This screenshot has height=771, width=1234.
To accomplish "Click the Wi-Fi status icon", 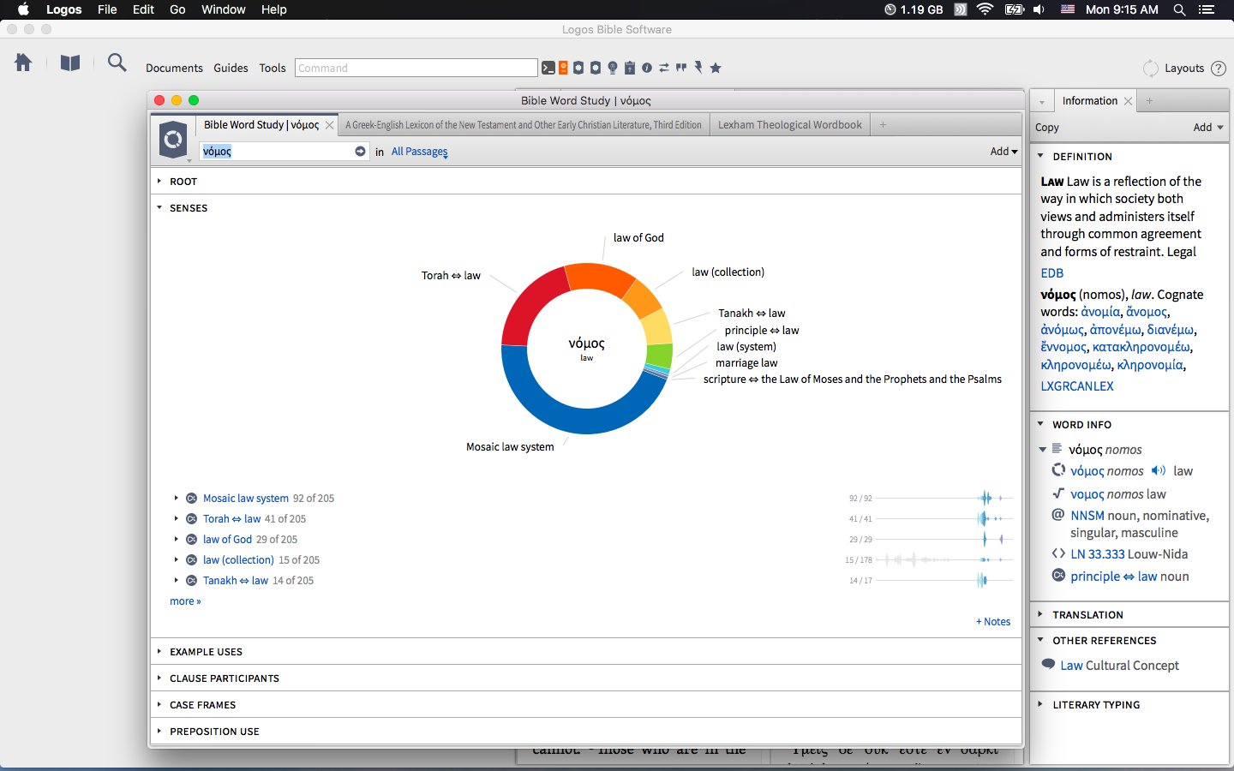I will [x=985, y=9].
